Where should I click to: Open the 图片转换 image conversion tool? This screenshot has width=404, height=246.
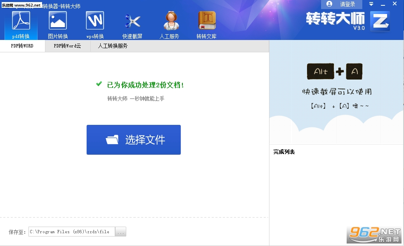point(58,25)
